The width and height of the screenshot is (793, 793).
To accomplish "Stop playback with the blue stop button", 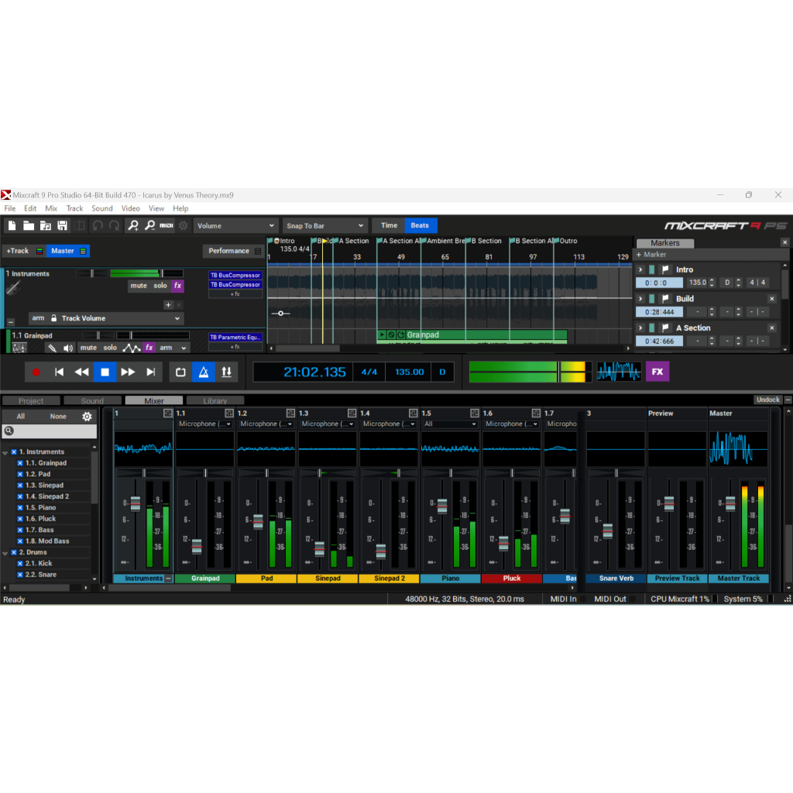I will pyautogui.click(x=105, y=372).
